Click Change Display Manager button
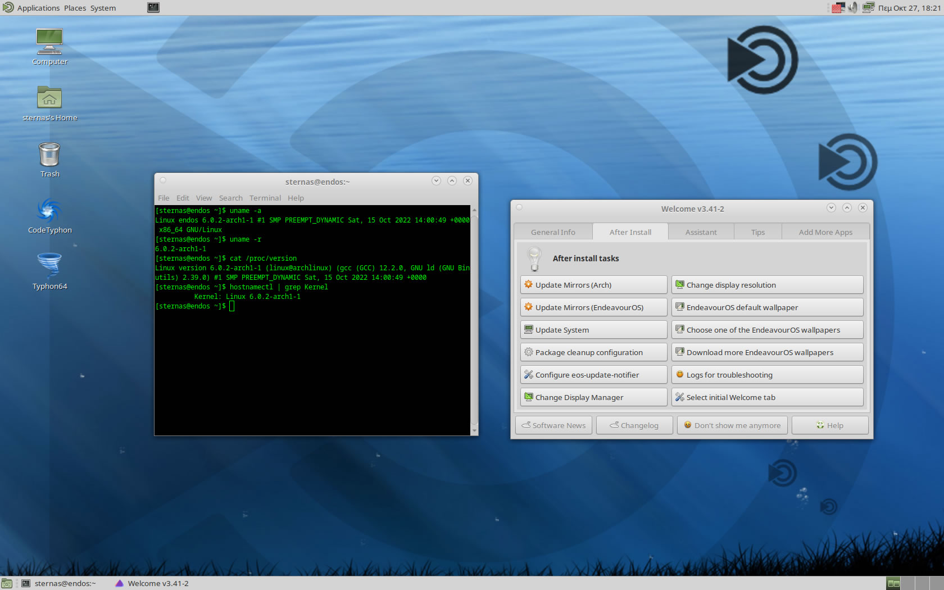This screenshot has width=944, height=590. [x=594, y=397]
